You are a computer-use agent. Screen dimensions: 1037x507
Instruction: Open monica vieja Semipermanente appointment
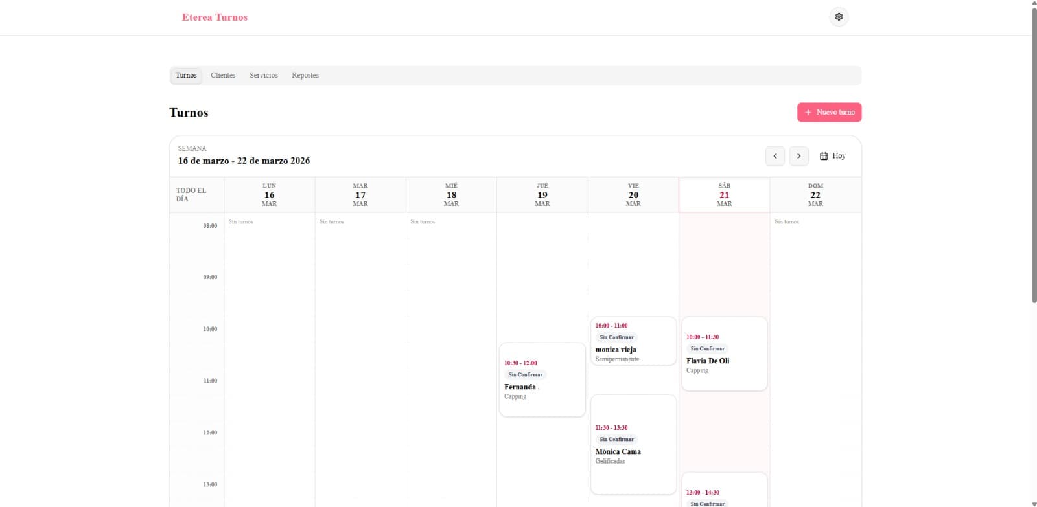click(633, 350)
